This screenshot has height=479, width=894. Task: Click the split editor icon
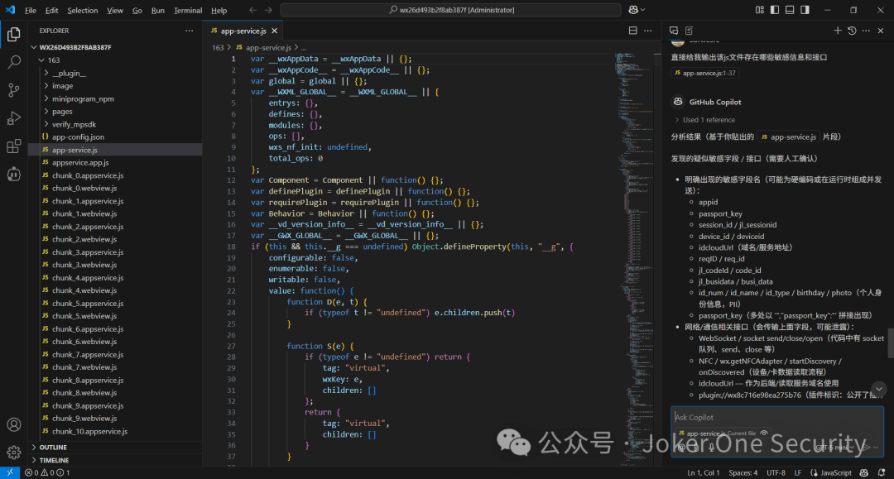(x=633, y=31)
